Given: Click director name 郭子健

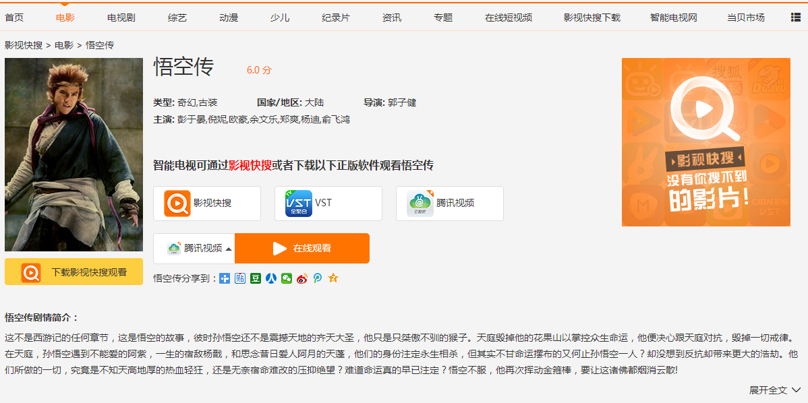Looking at the screenshot, I should pos(402,102).
